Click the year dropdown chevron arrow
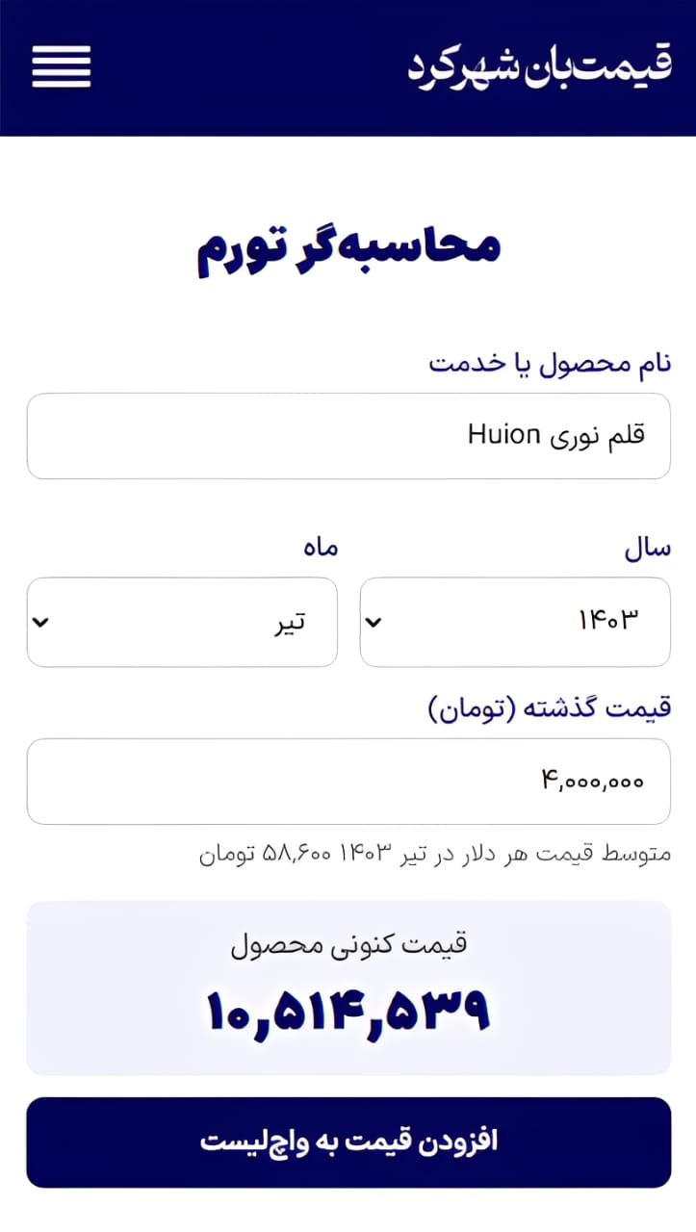The height and width of the screenshot is (1232, 696). click(x=374, y=622)
